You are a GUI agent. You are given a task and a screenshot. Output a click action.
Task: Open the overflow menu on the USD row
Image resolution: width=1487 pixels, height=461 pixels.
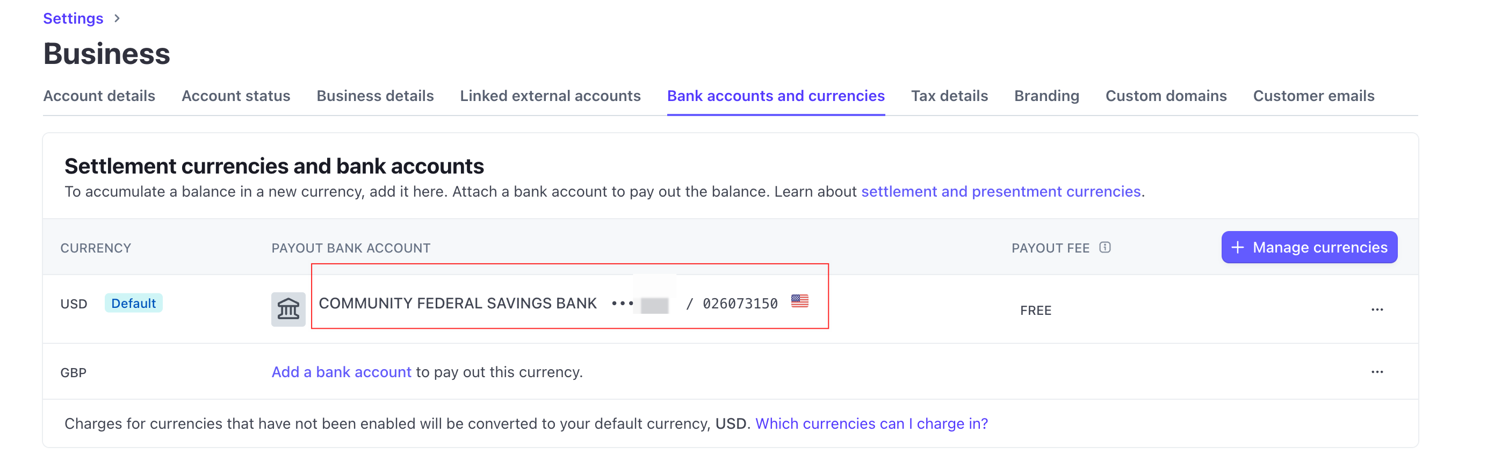point(1378,309)
